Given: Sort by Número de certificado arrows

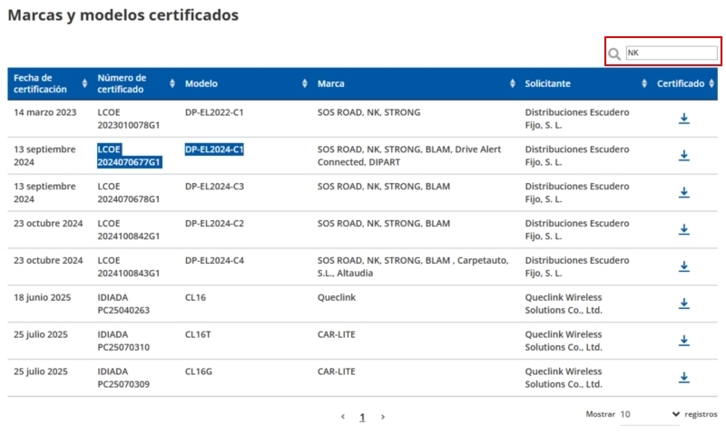Looking at the screenshot, I should tap(172, 83).
